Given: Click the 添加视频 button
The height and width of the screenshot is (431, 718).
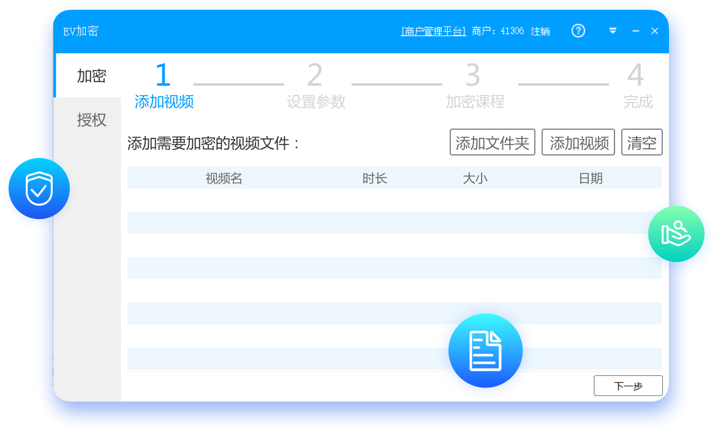Looking at the screenshot, I should 578,143.
